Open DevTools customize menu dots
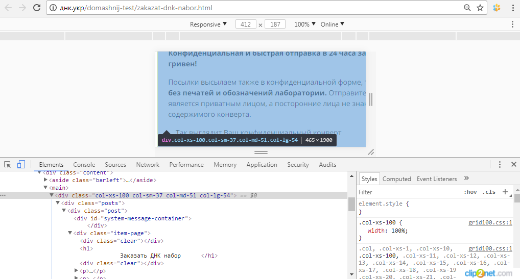The image size is (520, 279). [x=500, y=164]
